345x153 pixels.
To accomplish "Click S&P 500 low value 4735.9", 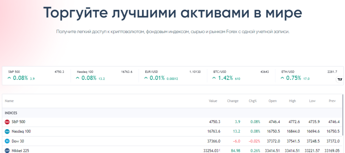I will 314,122.
